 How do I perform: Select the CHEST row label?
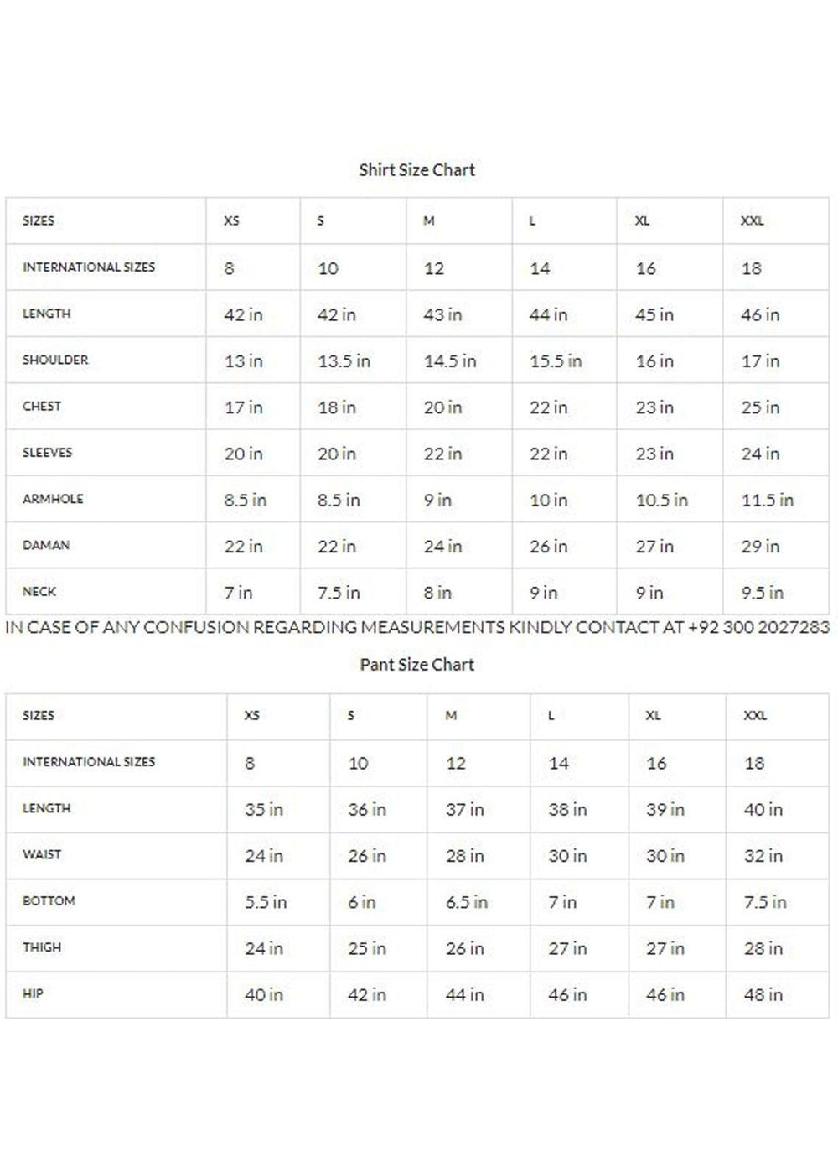pos(42,406)
